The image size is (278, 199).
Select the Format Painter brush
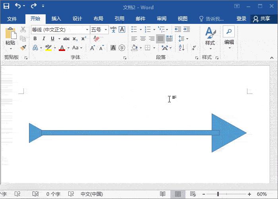23,48
